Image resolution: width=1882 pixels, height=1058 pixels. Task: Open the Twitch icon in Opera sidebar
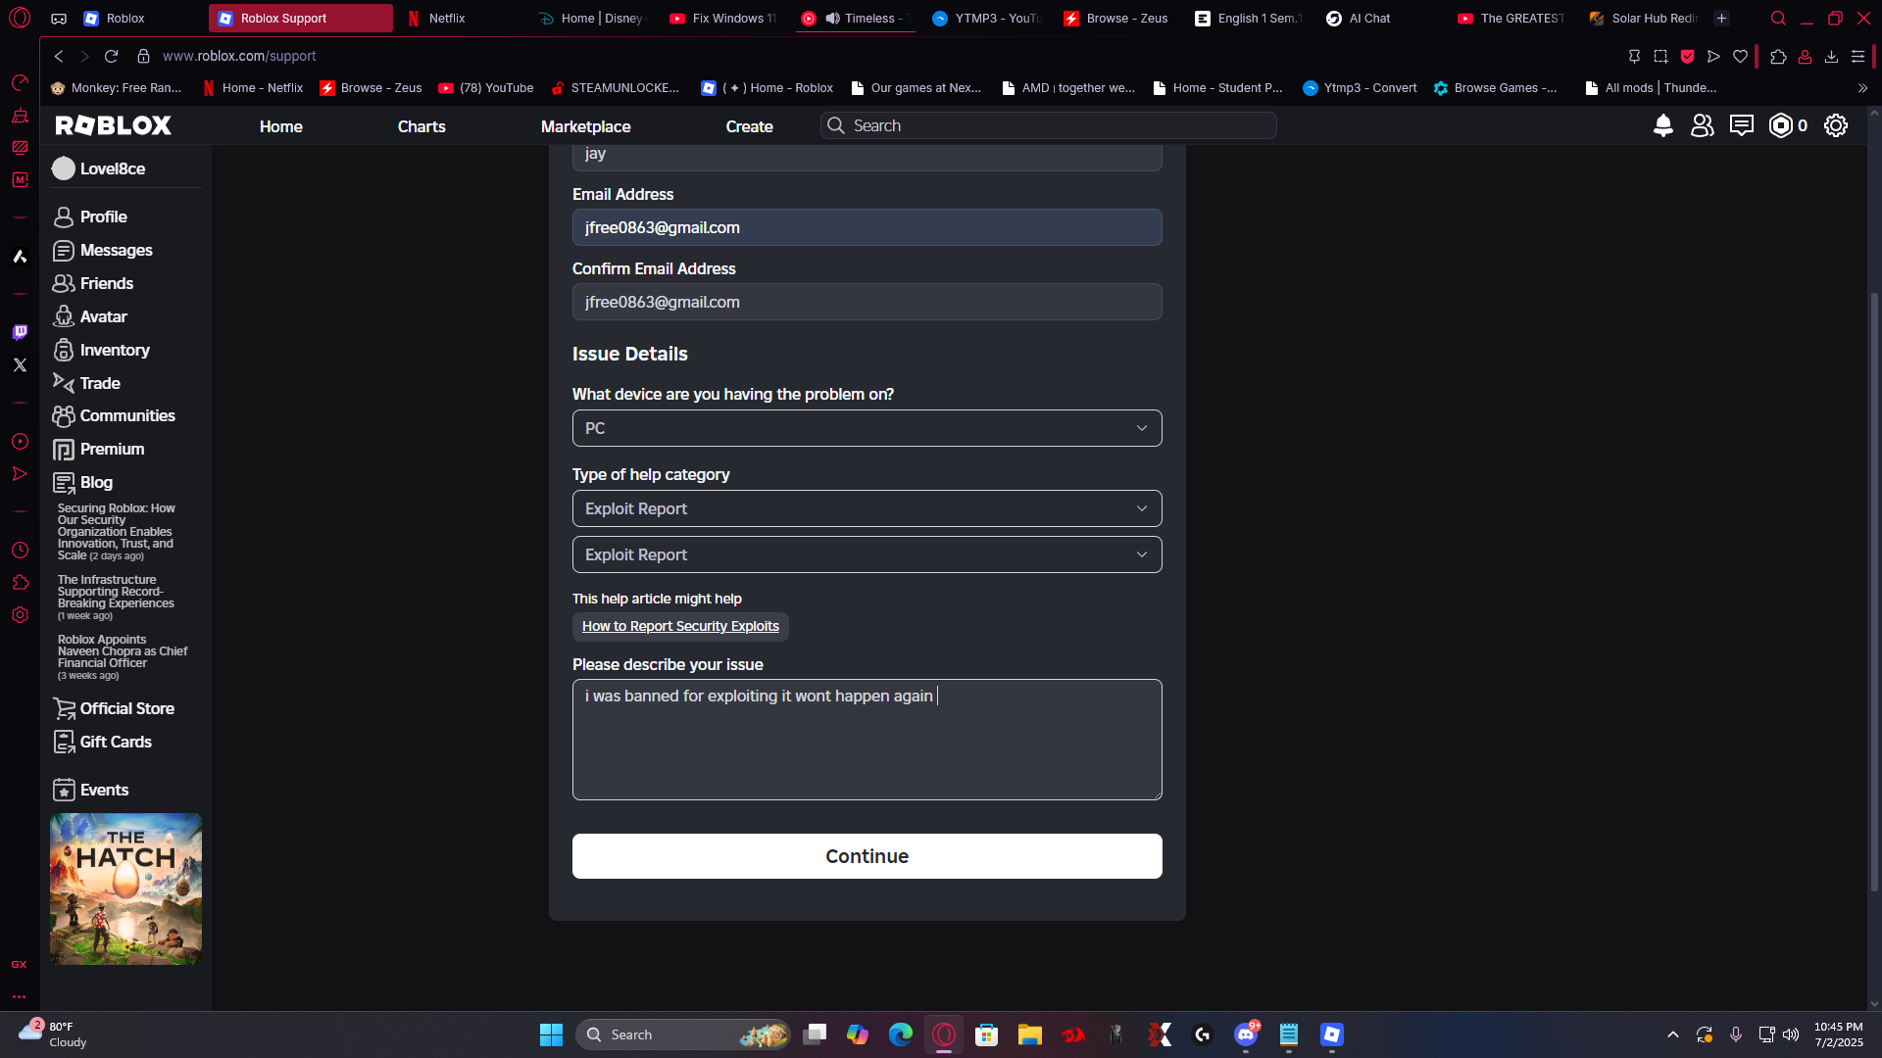click(x=20, y=332)
